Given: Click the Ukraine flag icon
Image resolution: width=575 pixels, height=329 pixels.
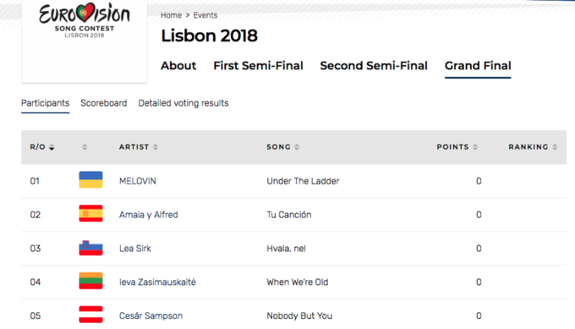Looking at the screenshot, I should coord(90,179).
